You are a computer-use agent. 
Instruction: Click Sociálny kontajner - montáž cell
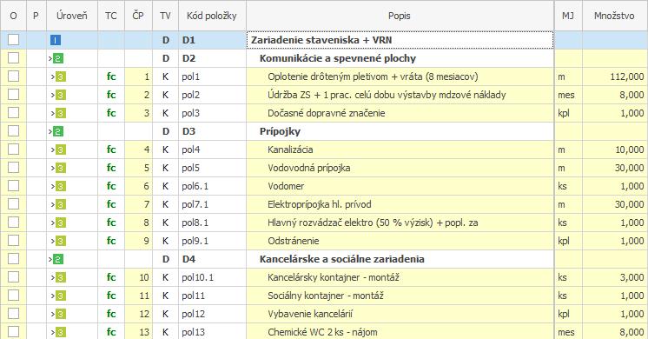point(400,296)
